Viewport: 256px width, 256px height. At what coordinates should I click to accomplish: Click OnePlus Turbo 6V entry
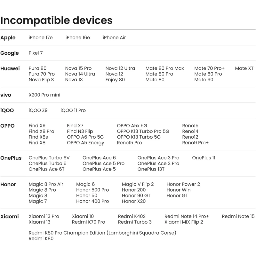coord(49,158)
